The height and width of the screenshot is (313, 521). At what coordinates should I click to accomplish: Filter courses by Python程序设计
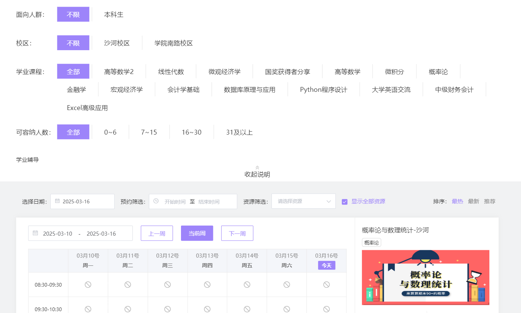[x=323, y=90]
